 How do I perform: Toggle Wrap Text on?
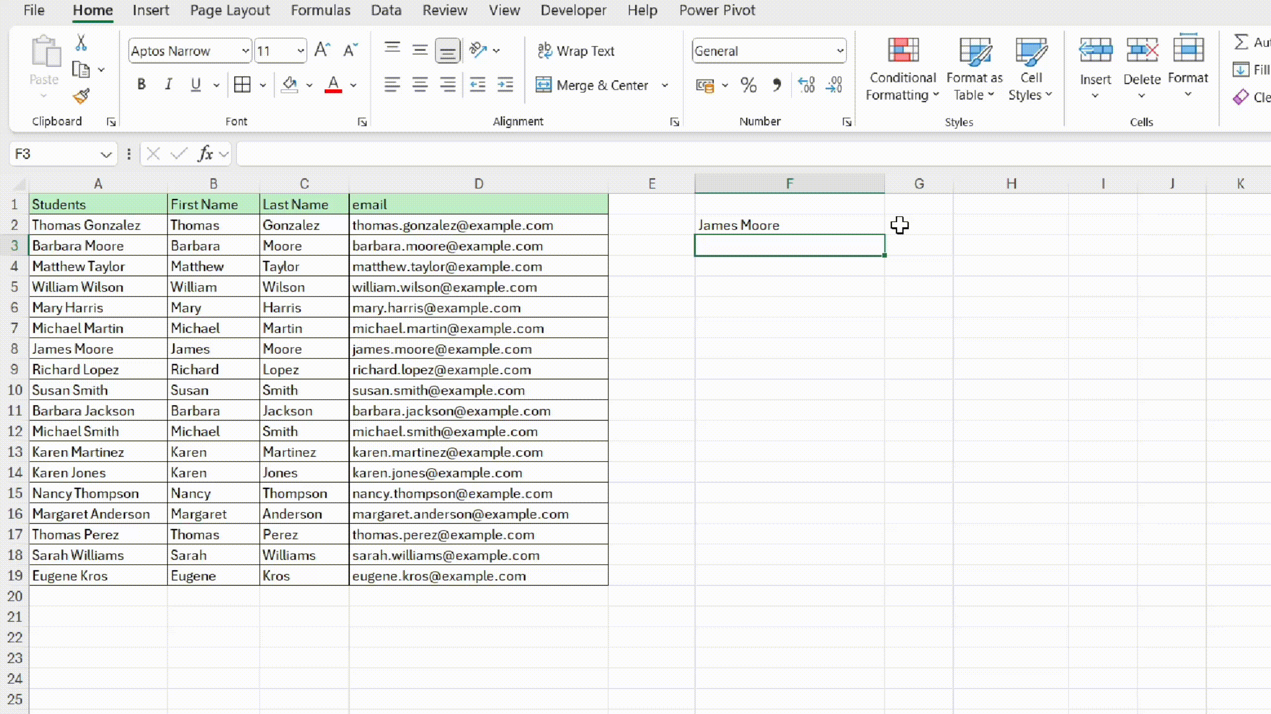pos(576,51)
